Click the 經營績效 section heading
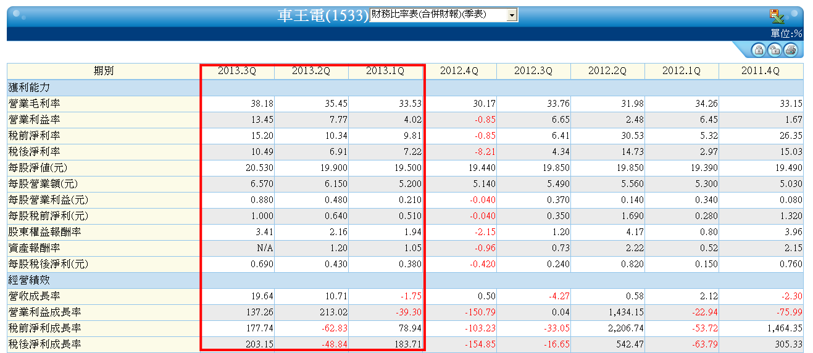The image size is (813, 353). point(29,280)
